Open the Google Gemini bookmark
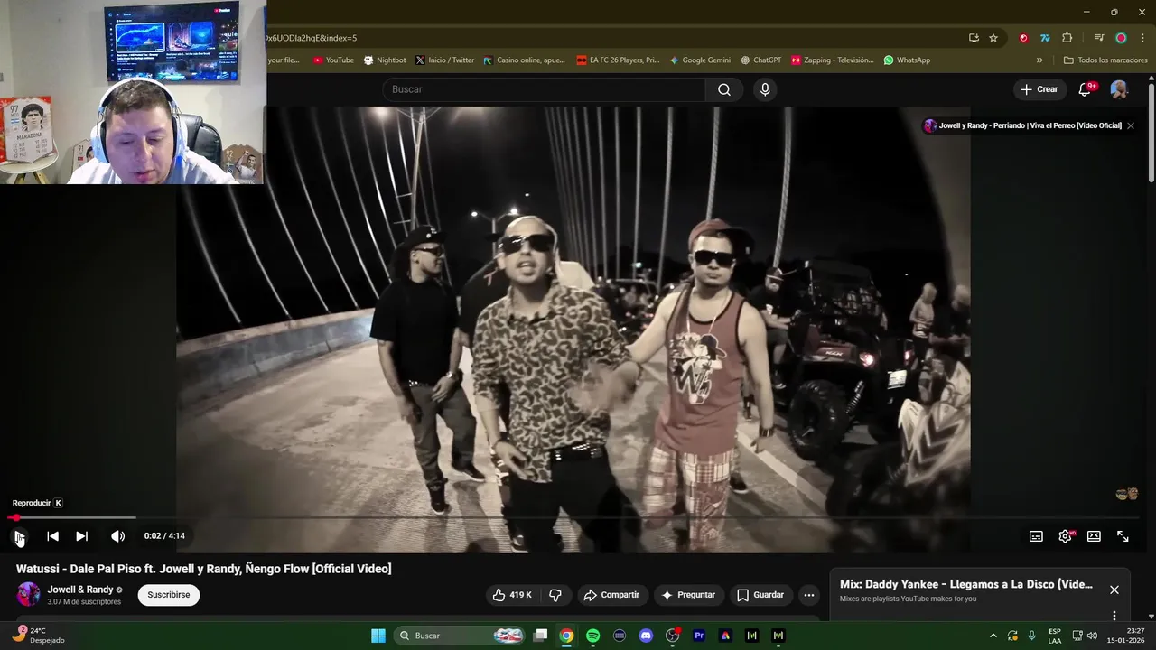Viewport: 1156px width, 650px height. tap(700, 60)
